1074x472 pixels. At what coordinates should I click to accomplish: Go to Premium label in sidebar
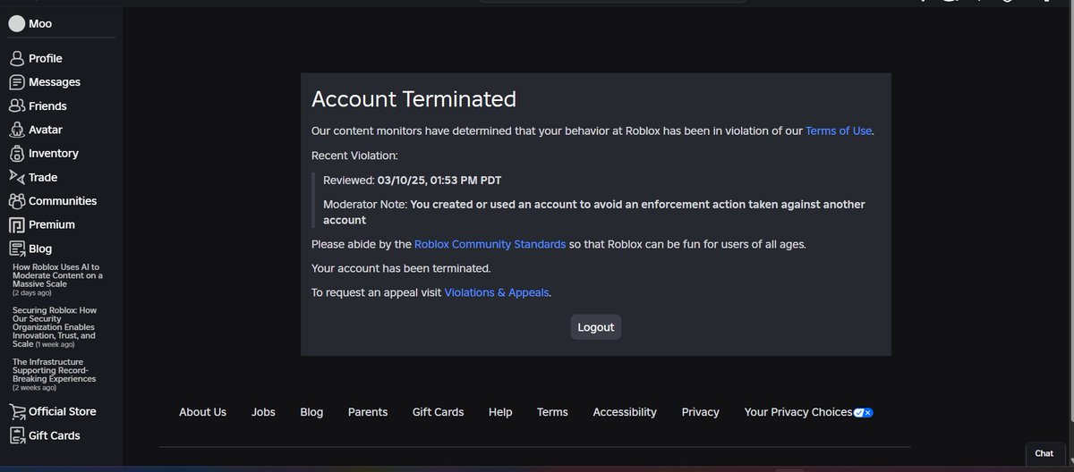52,224
